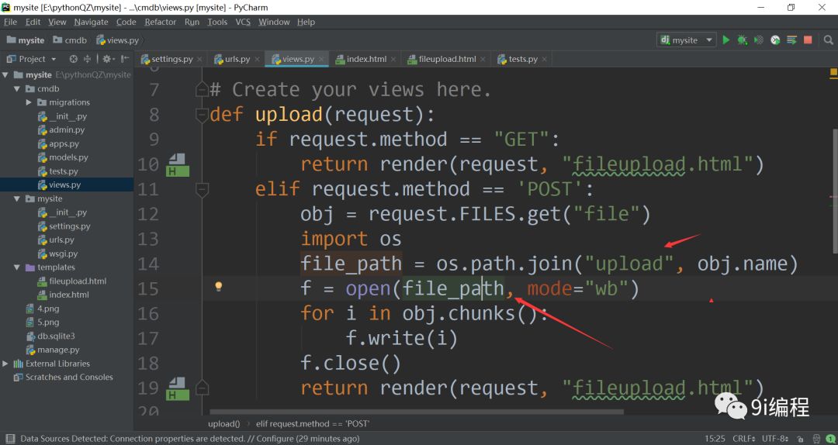This screenshot has height=445, width=838.
Task: Collapse the inner mysite package folder arrow
Action: tap(17, 198)
